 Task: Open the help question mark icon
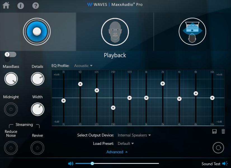[36, 6]
